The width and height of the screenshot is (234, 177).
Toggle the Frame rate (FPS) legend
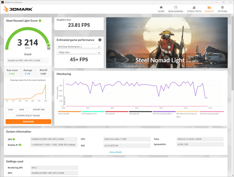pos(69,113)
